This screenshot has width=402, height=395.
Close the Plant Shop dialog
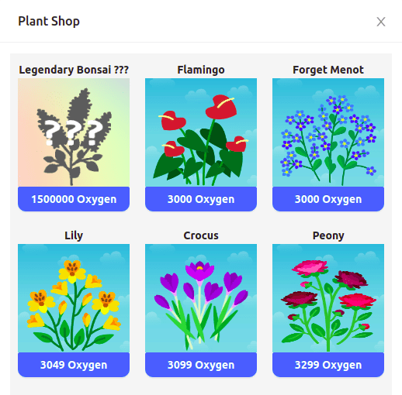click(381, 22)
